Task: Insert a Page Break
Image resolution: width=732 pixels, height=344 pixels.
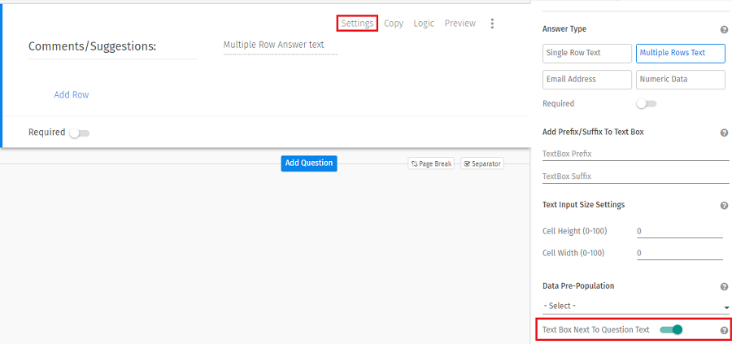Action: tap(431, 163)
